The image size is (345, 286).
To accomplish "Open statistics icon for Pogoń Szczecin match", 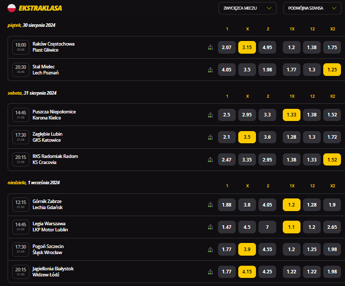I will (x=210, y=250).
